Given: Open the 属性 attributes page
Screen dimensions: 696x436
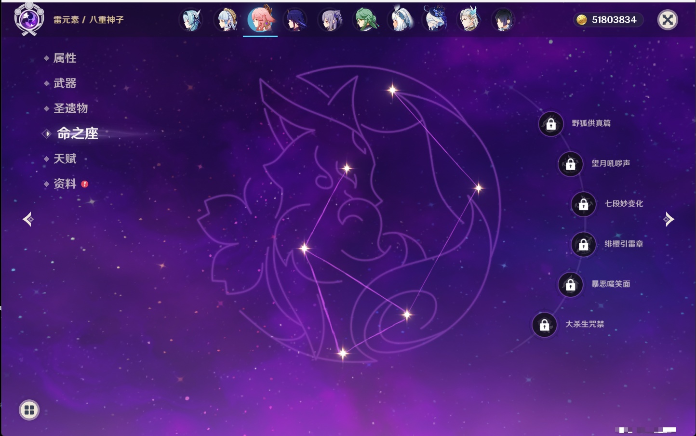Looking at the screenshot, I should [65, 58].
